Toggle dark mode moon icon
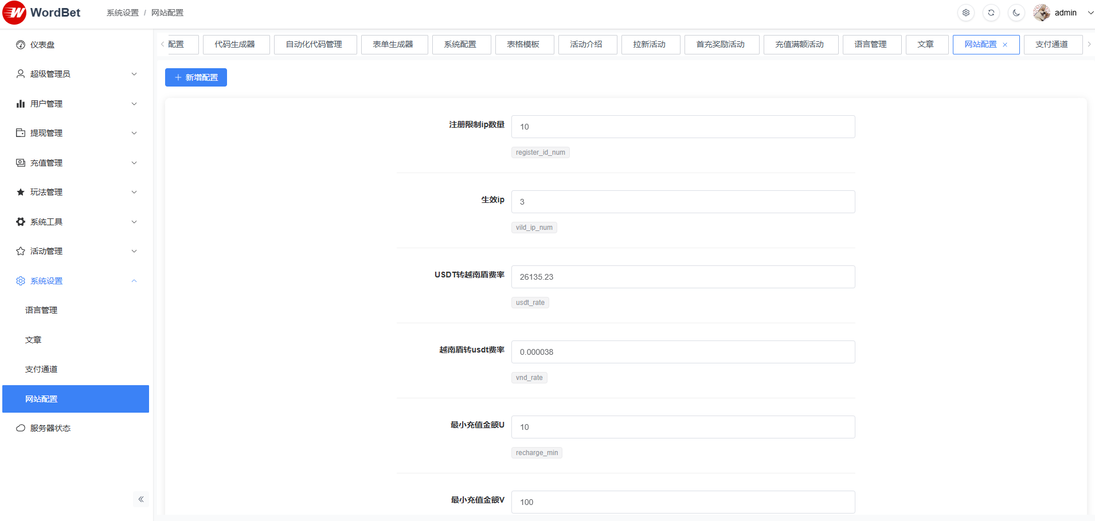This screenshot has width=1095, height=521. pyautogui.click(x=1016, y=13)
